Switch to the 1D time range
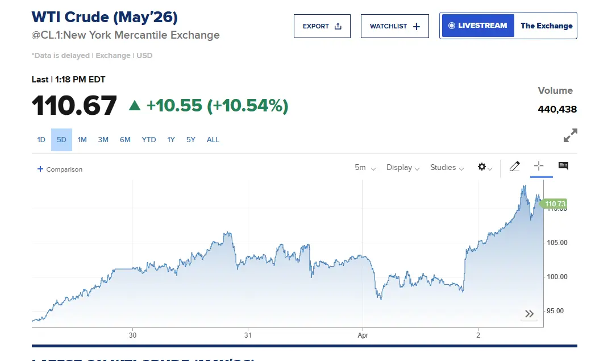The image size is (591, 361). (x=41, y=140)
